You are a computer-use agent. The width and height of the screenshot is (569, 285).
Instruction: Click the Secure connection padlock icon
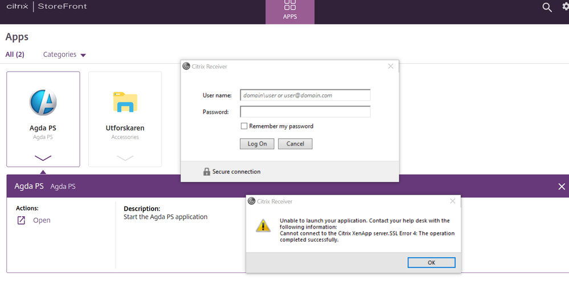point(207,171)
